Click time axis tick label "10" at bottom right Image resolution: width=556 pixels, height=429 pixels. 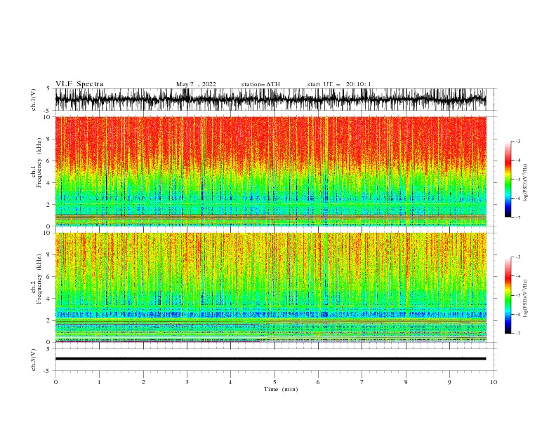pos(494,382)
